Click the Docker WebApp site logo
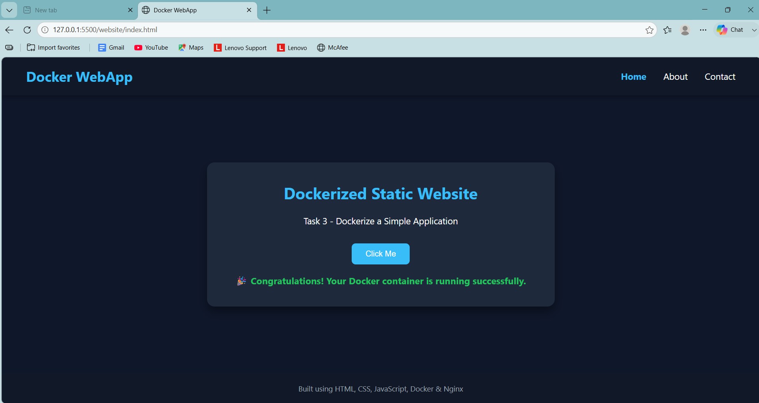759x403 pixels. coord(79,77)
